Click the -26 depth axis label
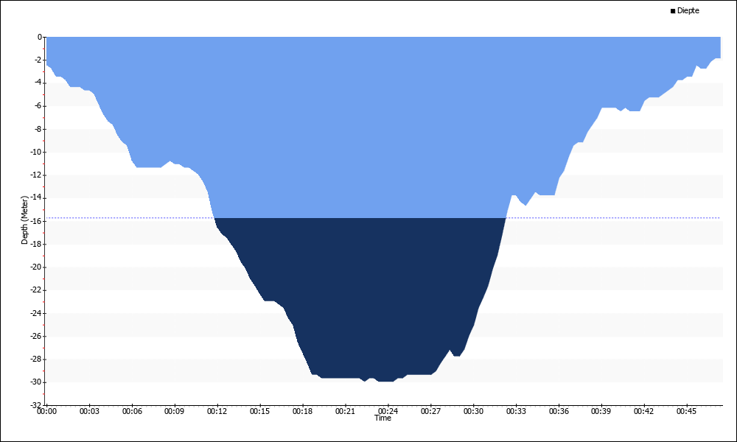The width and height of the screenshot is (737, 442). (x=37, y=336)
